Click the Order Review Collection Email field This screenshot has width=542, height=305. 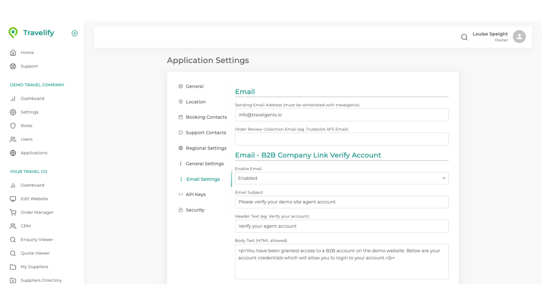coord(341,139)
